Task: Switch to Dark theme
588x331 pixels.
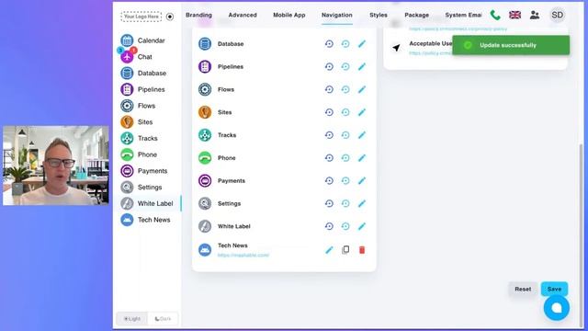Action: (163, 319)
